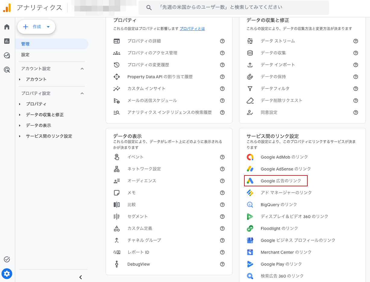Collapse the sidebar with the chevron

[x=80, y=277]
